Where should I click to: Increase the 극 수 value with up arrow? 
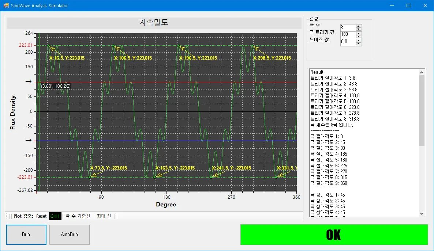pyautogui.click(x=359, y=26)
